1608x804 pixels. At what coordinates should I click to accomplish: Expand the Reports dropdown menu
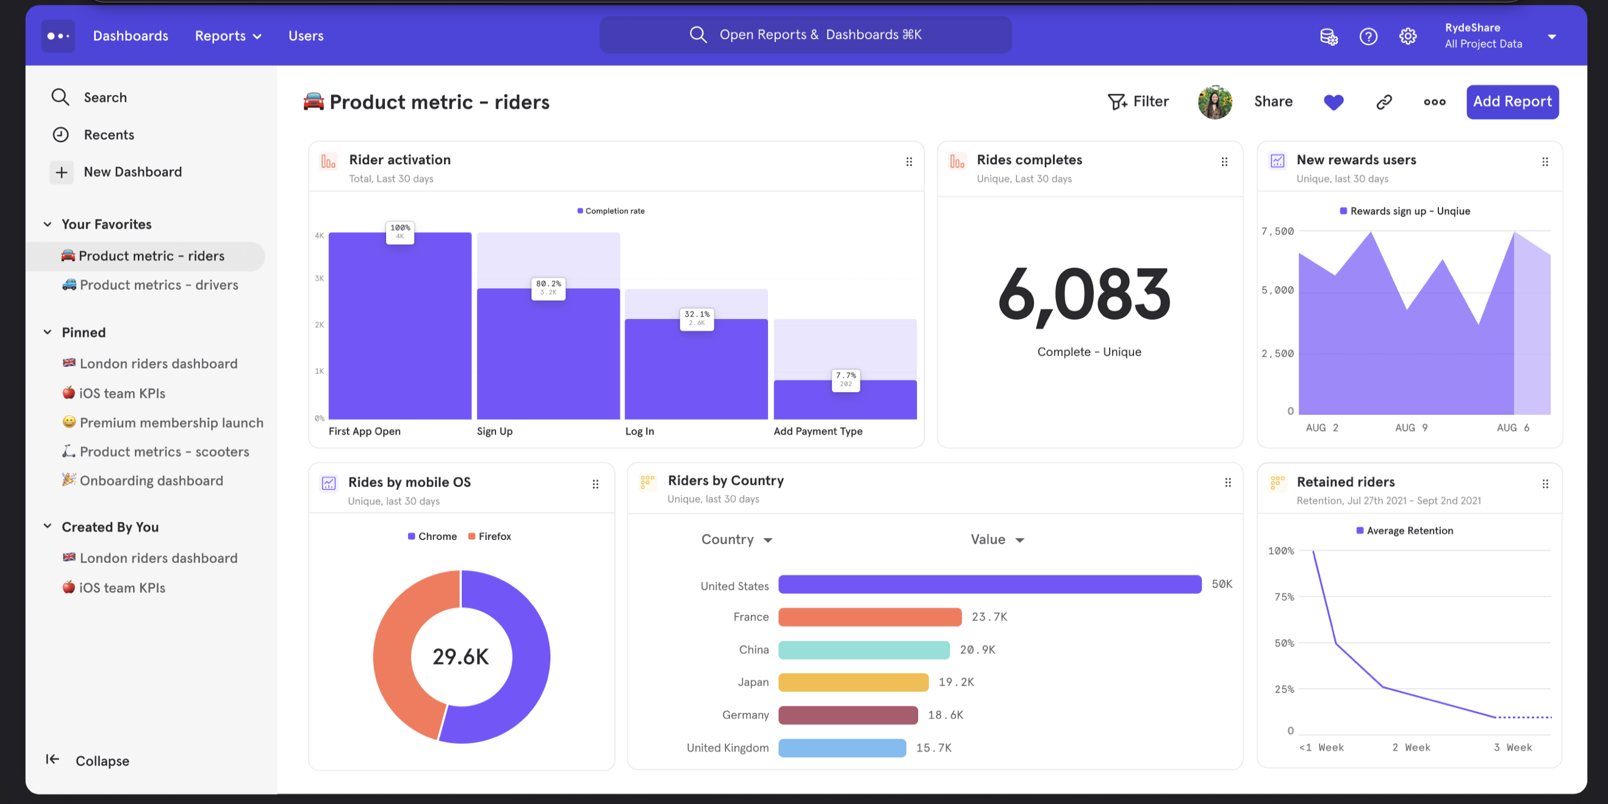[228, 36]
